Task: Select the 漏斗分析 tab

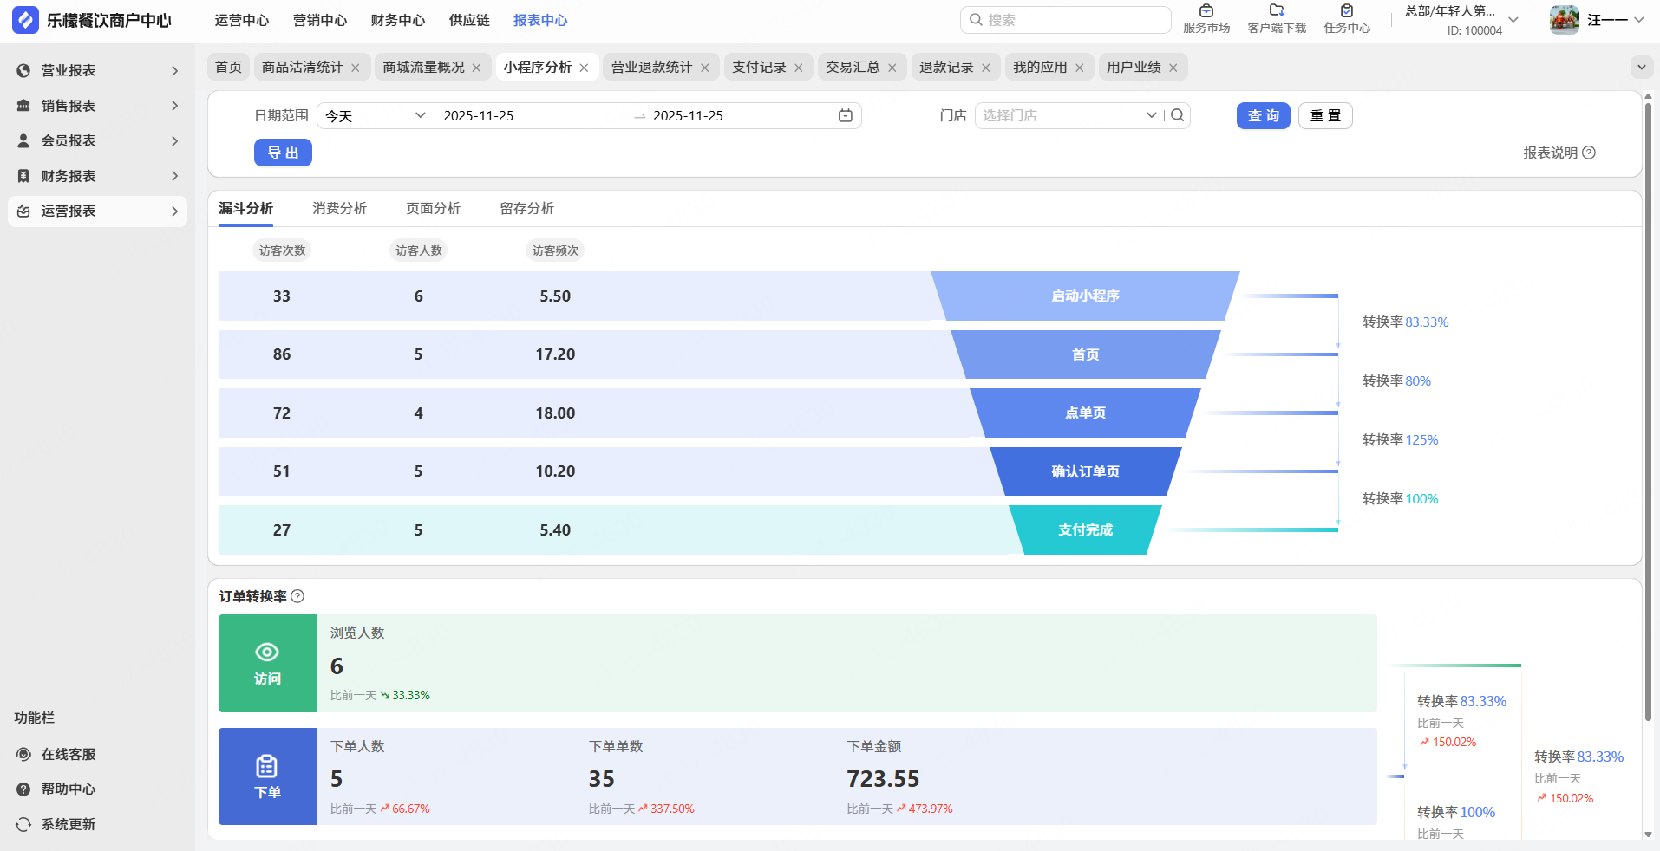Action: click(246, 208)
